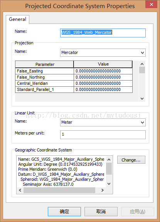Click the 'Name: GCS_WGS_1984_Major_Auxiliary_Sphe' line
This screenshot has width=160, height=222.
click(x=61, y=159)
